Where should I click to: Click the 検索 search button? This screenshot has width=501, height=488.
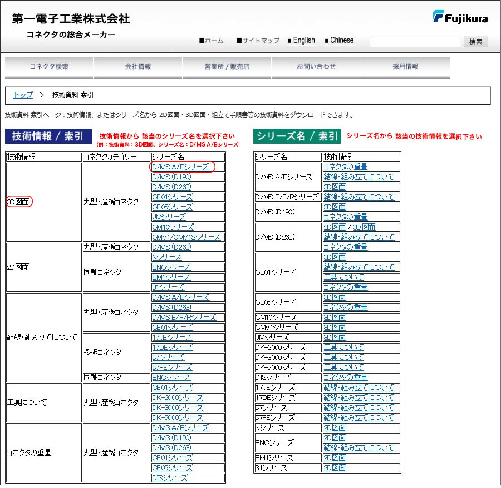pos(475,42)
